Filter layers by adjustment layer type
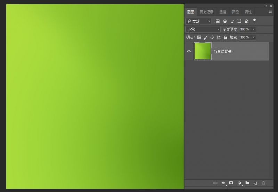Image resolution: width=278 pixels, height=192 pixels. 225,21
